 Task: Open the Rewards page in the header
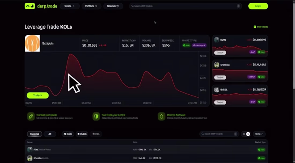[113, 6]
